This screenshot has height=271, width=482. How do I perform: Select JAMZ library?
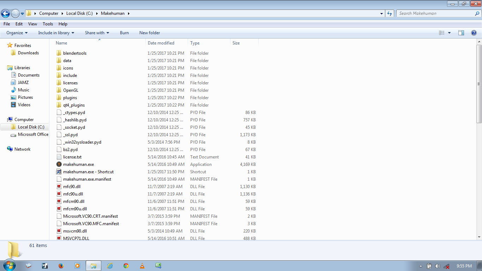click(23, 83)
